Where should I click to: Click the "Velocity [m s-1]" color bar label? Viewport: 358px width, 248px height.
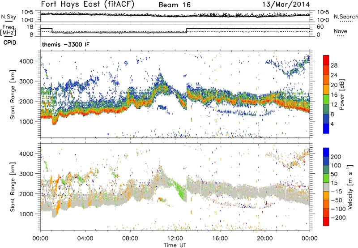350,187
